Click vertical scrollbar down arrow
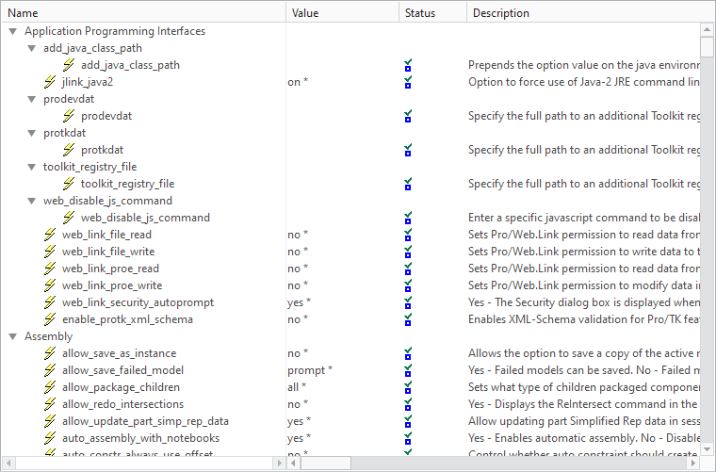The image size is (716, 472). (x=707, y=449)
